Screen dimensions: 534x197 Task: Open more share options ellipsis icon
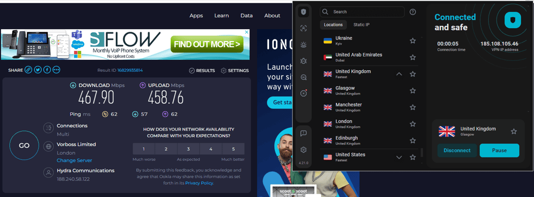click(56, 70)
